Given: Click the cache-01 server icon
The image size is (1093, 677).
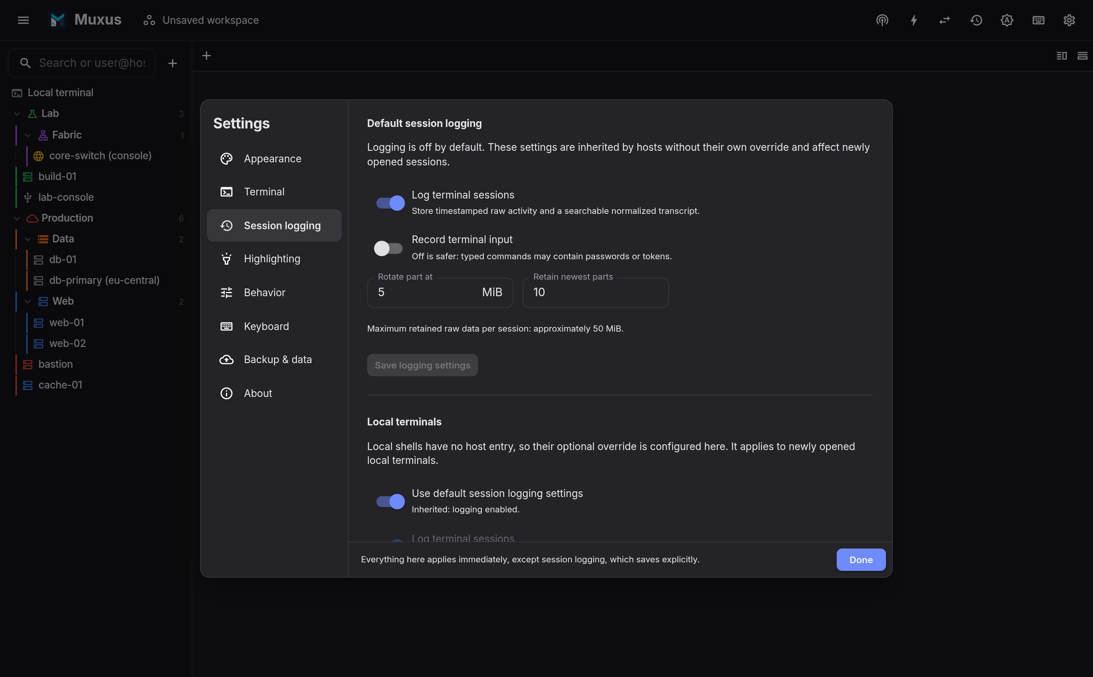Looking at the screenshot, I should [28, 385].
